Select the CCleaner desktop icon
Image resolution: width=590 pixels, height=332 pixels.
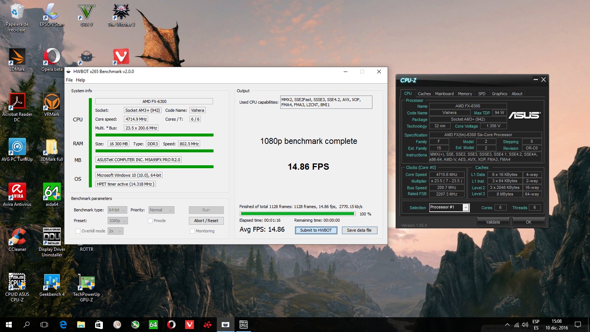pos(17,240)
